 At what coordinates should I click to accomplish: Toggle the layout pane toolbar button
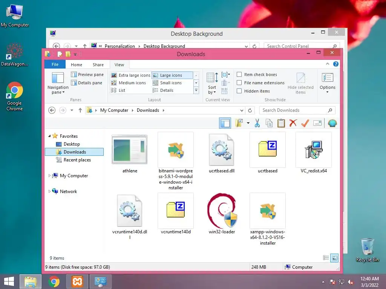pyautogui.click(x=225, y=123)
